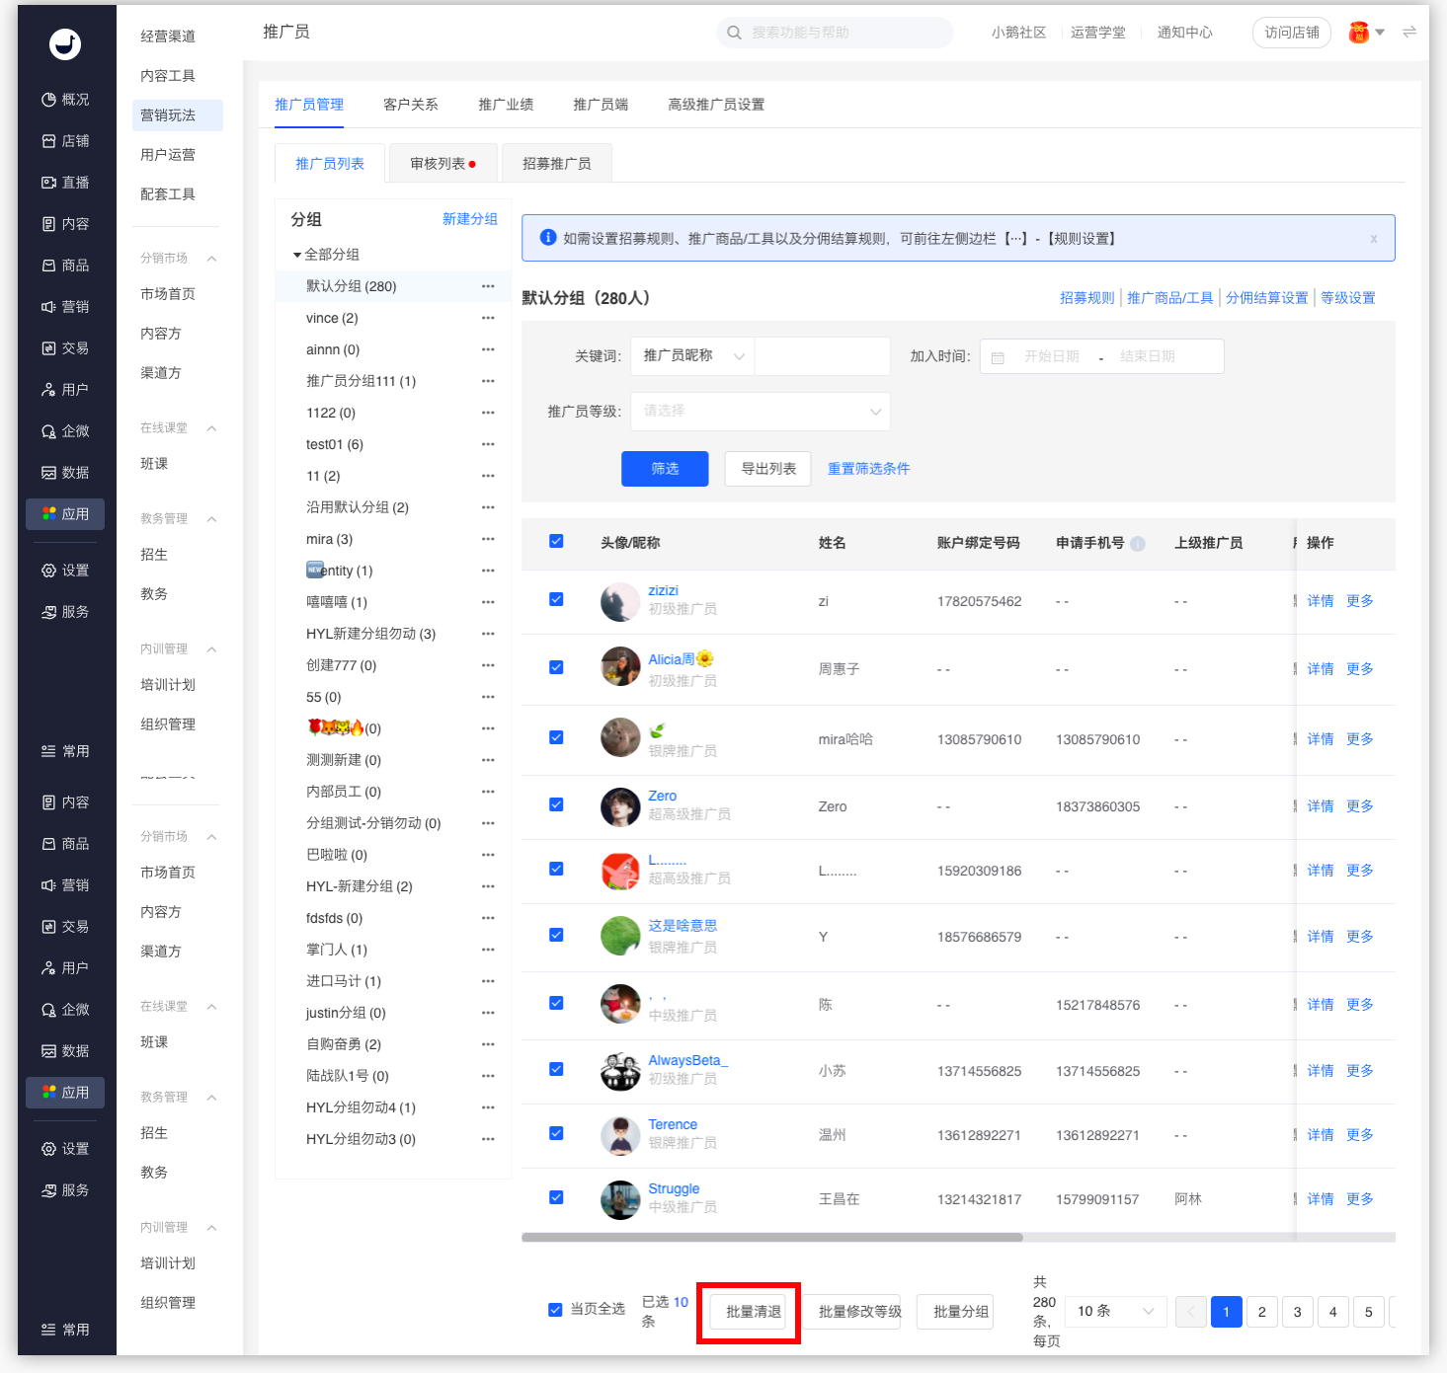Image resolution: width=1447 pixels, height=1373 pixels.
Task: Toggle the 当页全选 checkbox
Action: pos(555,1309)
